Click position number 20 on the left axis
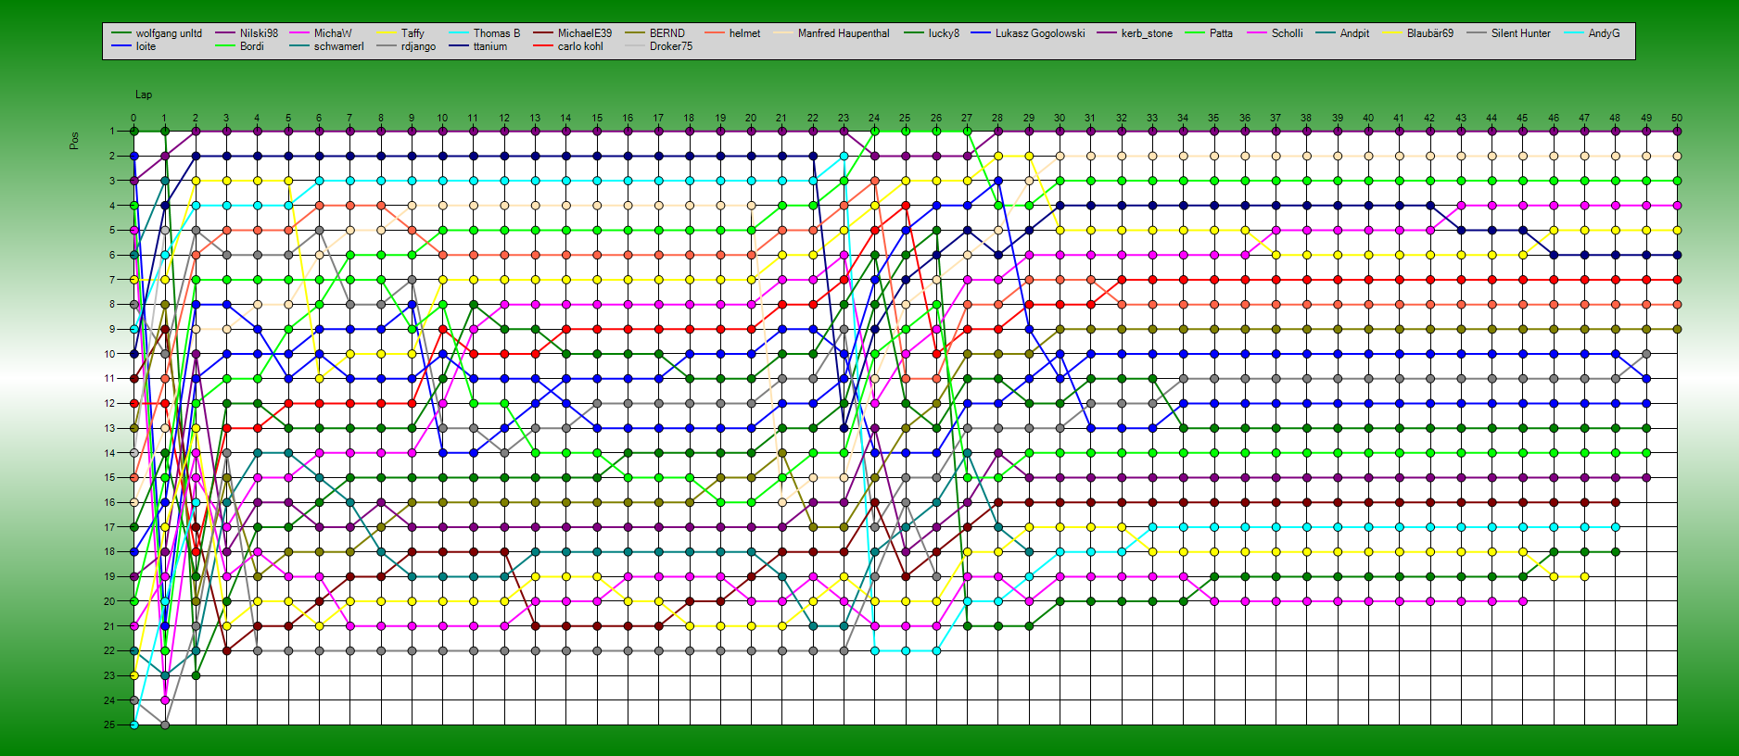Viewport: 1739px width, 756px height. 109,601
